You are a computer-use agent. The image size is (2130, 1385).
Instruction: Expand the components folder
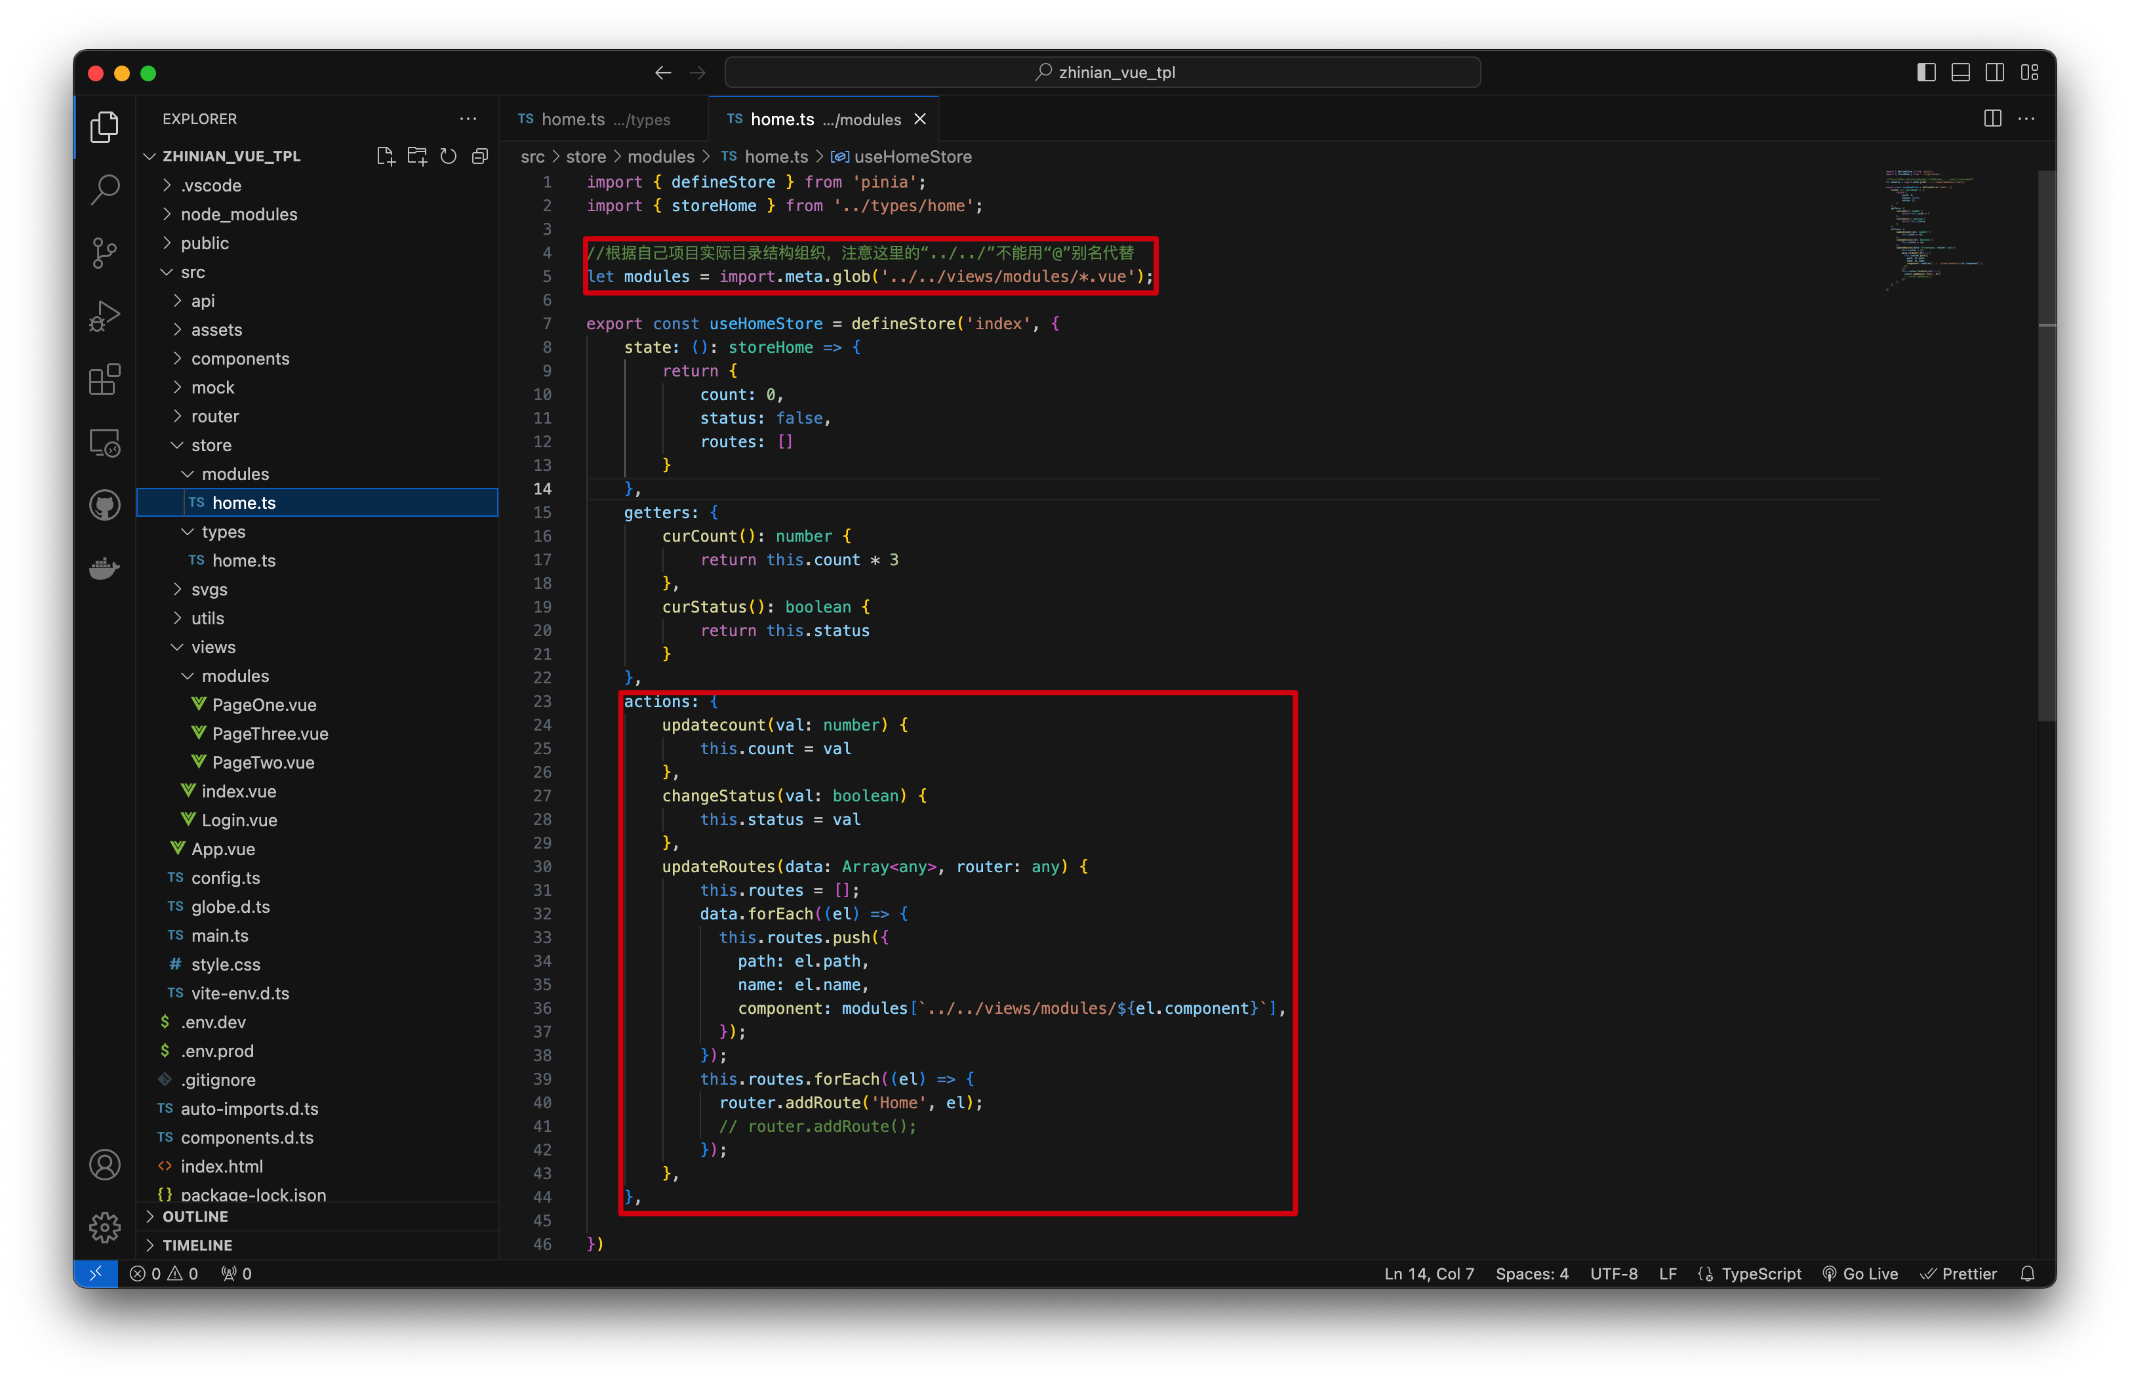point(317,359)
